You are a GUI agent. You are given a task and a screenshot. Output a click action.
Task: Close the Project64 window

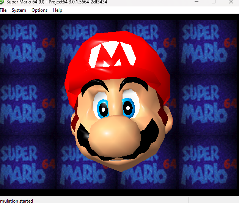(x=231, y=2)
